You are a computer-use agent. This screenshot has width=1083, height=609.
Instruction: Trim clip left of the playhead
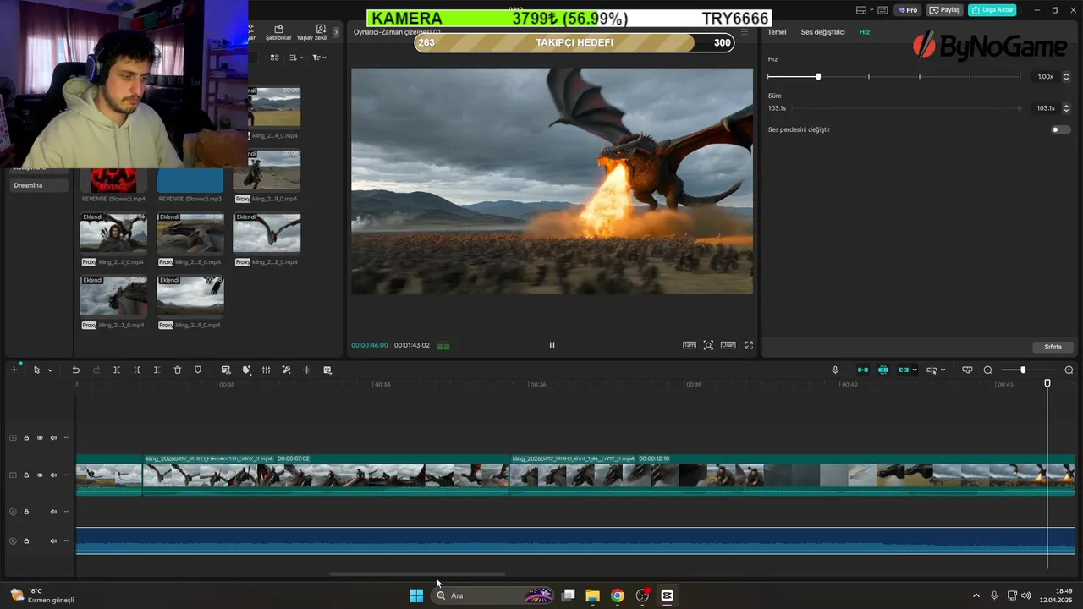pos(137,370)
